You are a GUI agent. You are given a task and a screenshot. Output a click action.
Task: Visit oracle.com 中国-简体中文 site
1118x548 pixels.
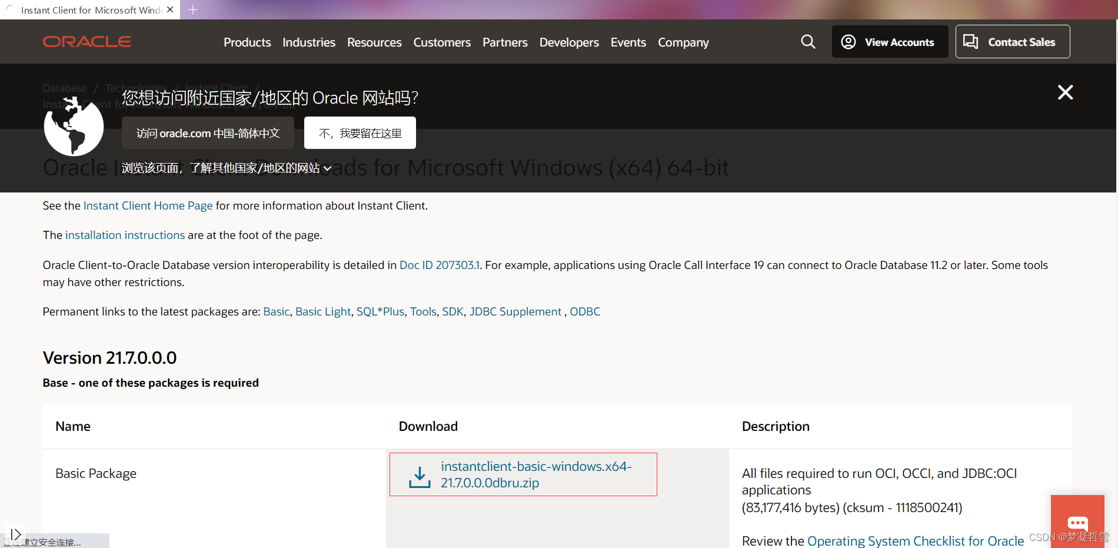click(x=208, y=133)
